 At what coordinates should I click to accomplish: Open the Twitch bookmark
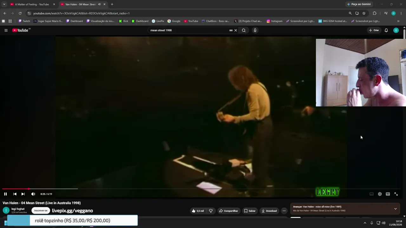(24, 21)
